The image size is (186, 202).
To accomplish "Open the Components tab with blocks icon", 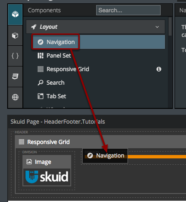I will tap(15, 14).
